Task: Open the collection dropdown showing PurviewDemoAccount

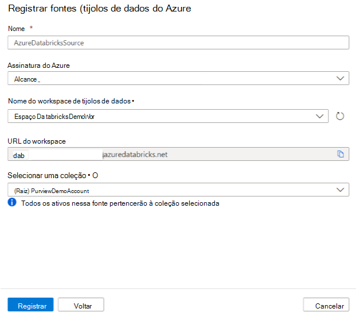Action: click(178, 190)
